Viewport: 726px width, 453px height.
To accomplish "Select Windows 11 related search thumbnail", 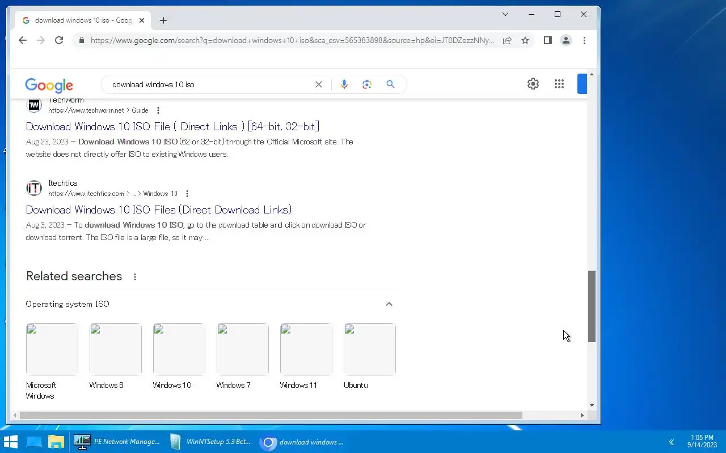I will (306, 349).
